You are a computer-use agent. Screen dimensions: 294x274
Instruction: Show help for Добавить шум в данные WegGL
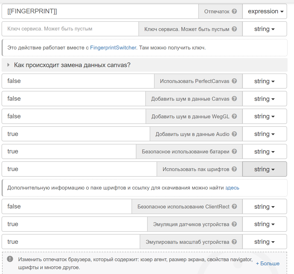(x=234, y=116)
